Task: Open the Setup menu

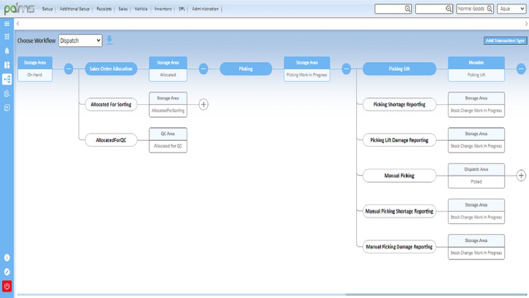Action: point(48,9)
